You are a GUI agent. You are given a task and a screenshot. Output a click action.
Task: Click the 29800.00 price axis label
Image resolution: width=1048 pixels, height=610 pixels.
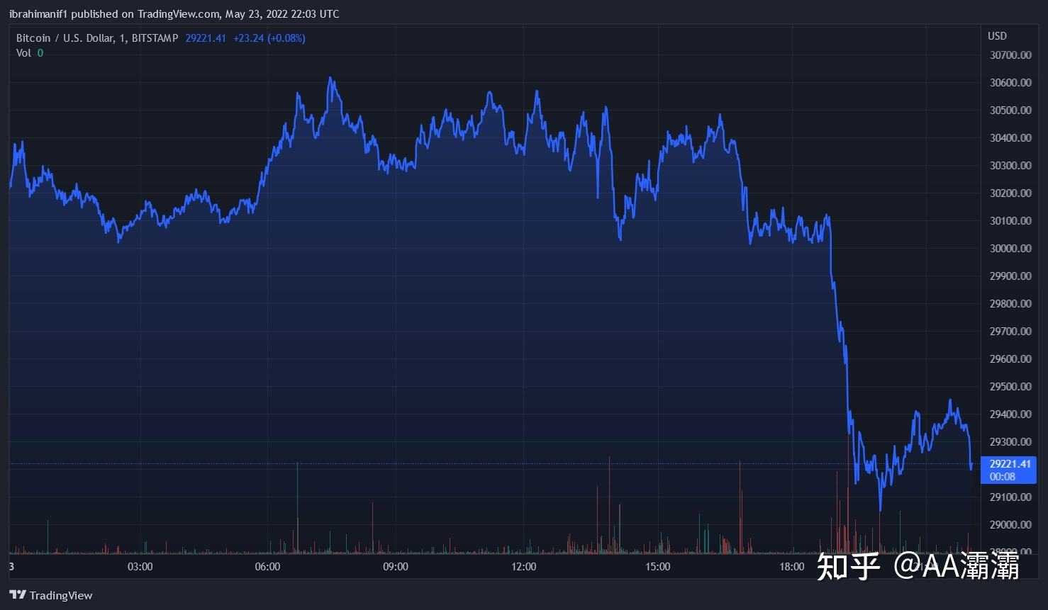(x=1010, y=304)
